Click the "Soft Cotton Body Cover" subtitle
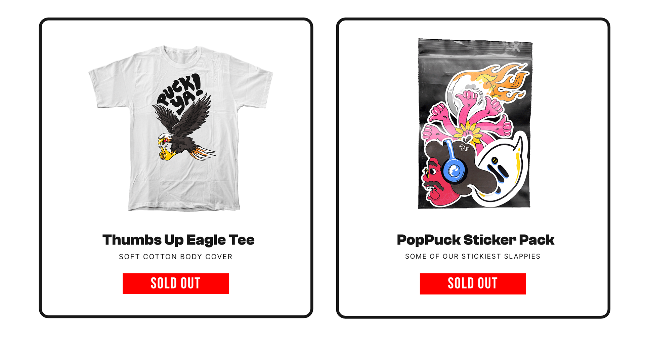 pos(176,257)
